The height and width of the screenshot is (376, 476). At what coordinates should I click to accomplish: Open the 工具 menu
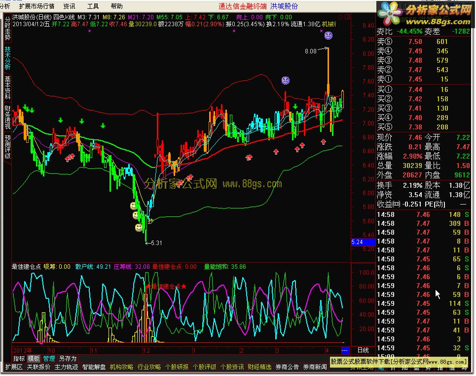pyautogui.click(x=93, y=6)
